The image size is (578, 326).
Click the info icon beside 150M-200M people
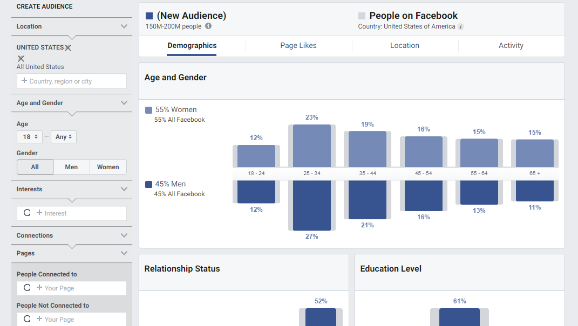(x=208, y=26)
